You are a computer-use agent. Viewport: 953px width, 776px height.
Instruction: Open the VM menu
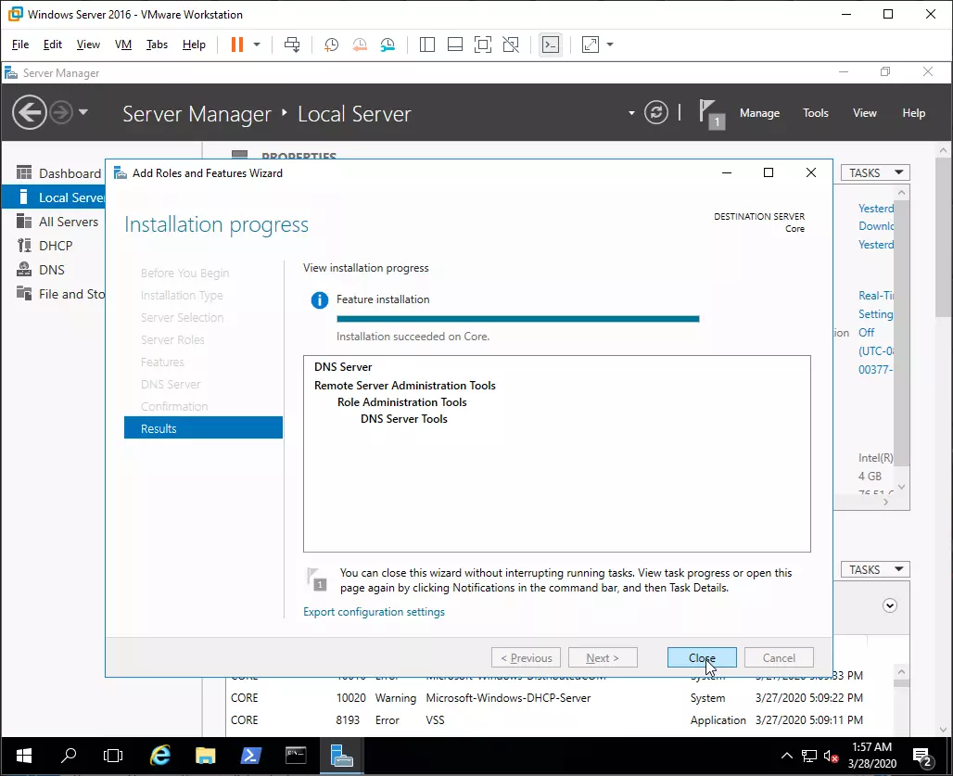click(123, 45)
